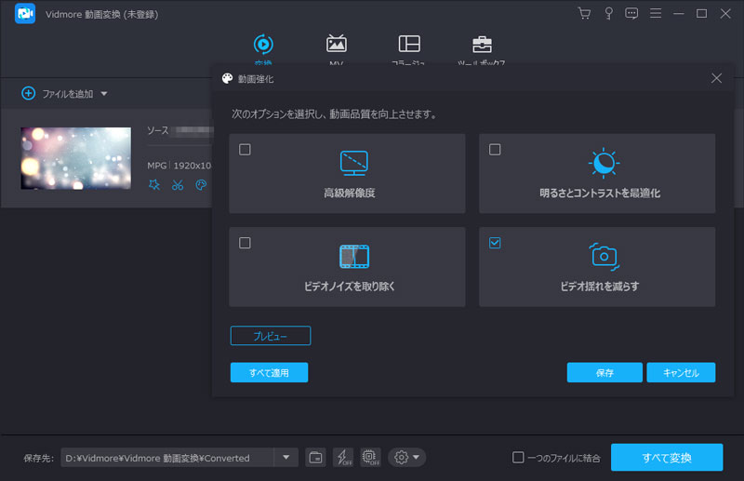The width and height of the screenshot is (744, 481).
Task: Click the 高級解像度 label text
Action: pyautogui.click(x=350, y=193)
